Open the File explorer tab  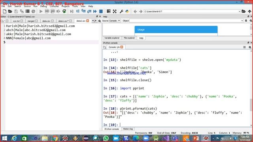click(x=129, y=38)
